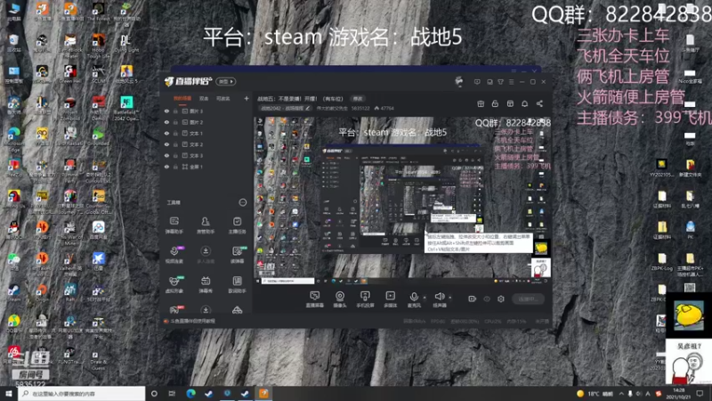Open the 弹幕秀 tool
This screenshot has width=712, height=401.
click(x=206, y=284)
